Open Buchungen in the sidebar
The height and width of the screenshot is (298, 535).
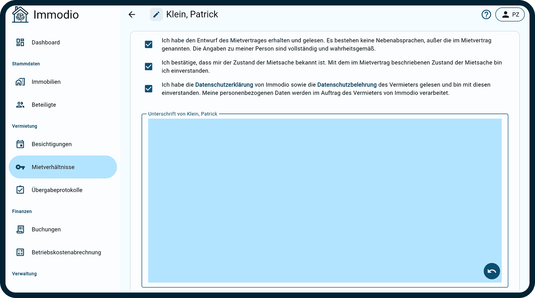click(63, 229)
